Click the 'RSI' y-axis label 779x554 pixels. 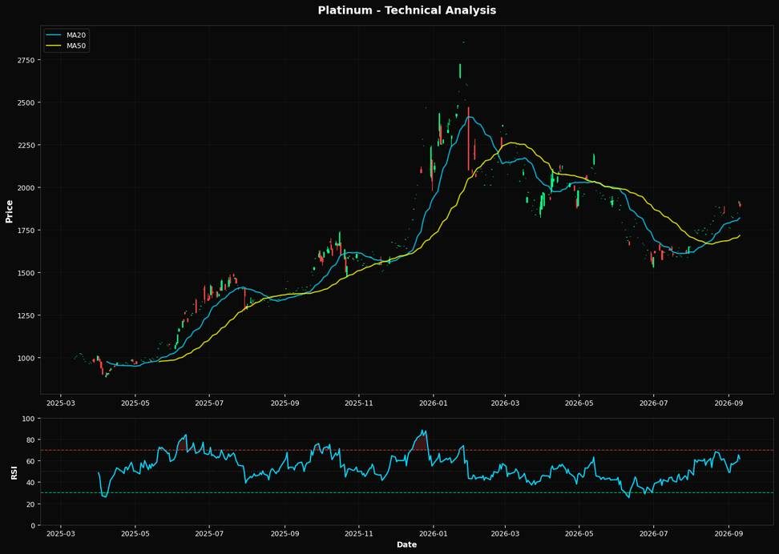pyautogui.click(x=14, y=472)
